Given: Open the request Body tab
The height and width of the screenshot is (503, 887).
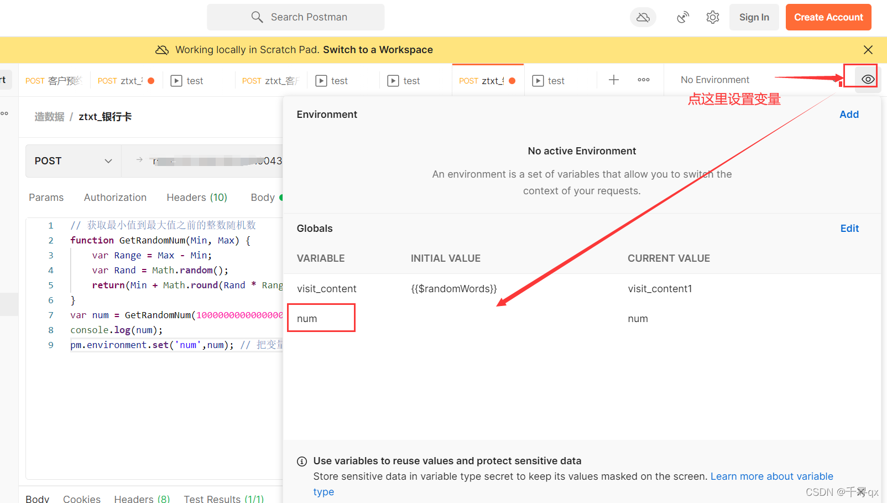Looking at the screenshot, I should click(263, 198).
